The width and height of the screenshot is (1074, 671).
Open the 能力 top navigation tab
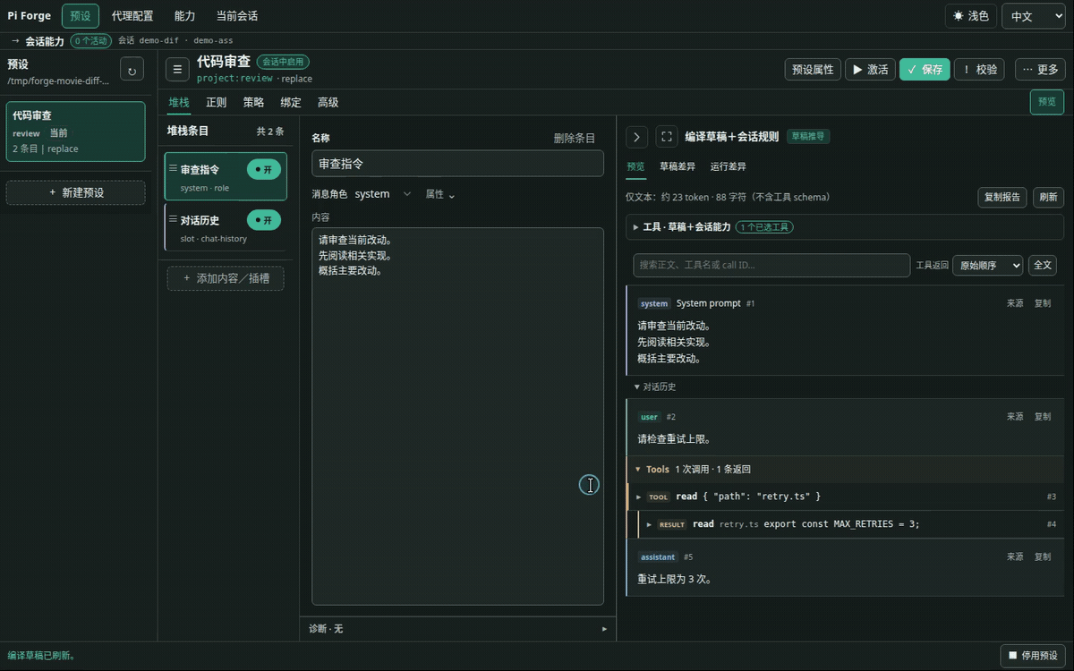184,16
